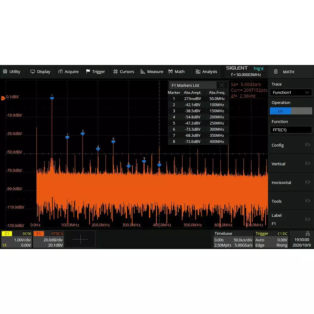314x314 pixels.
Task: Select marker 2 on the spectrum
Action: [x=67, y=138]
